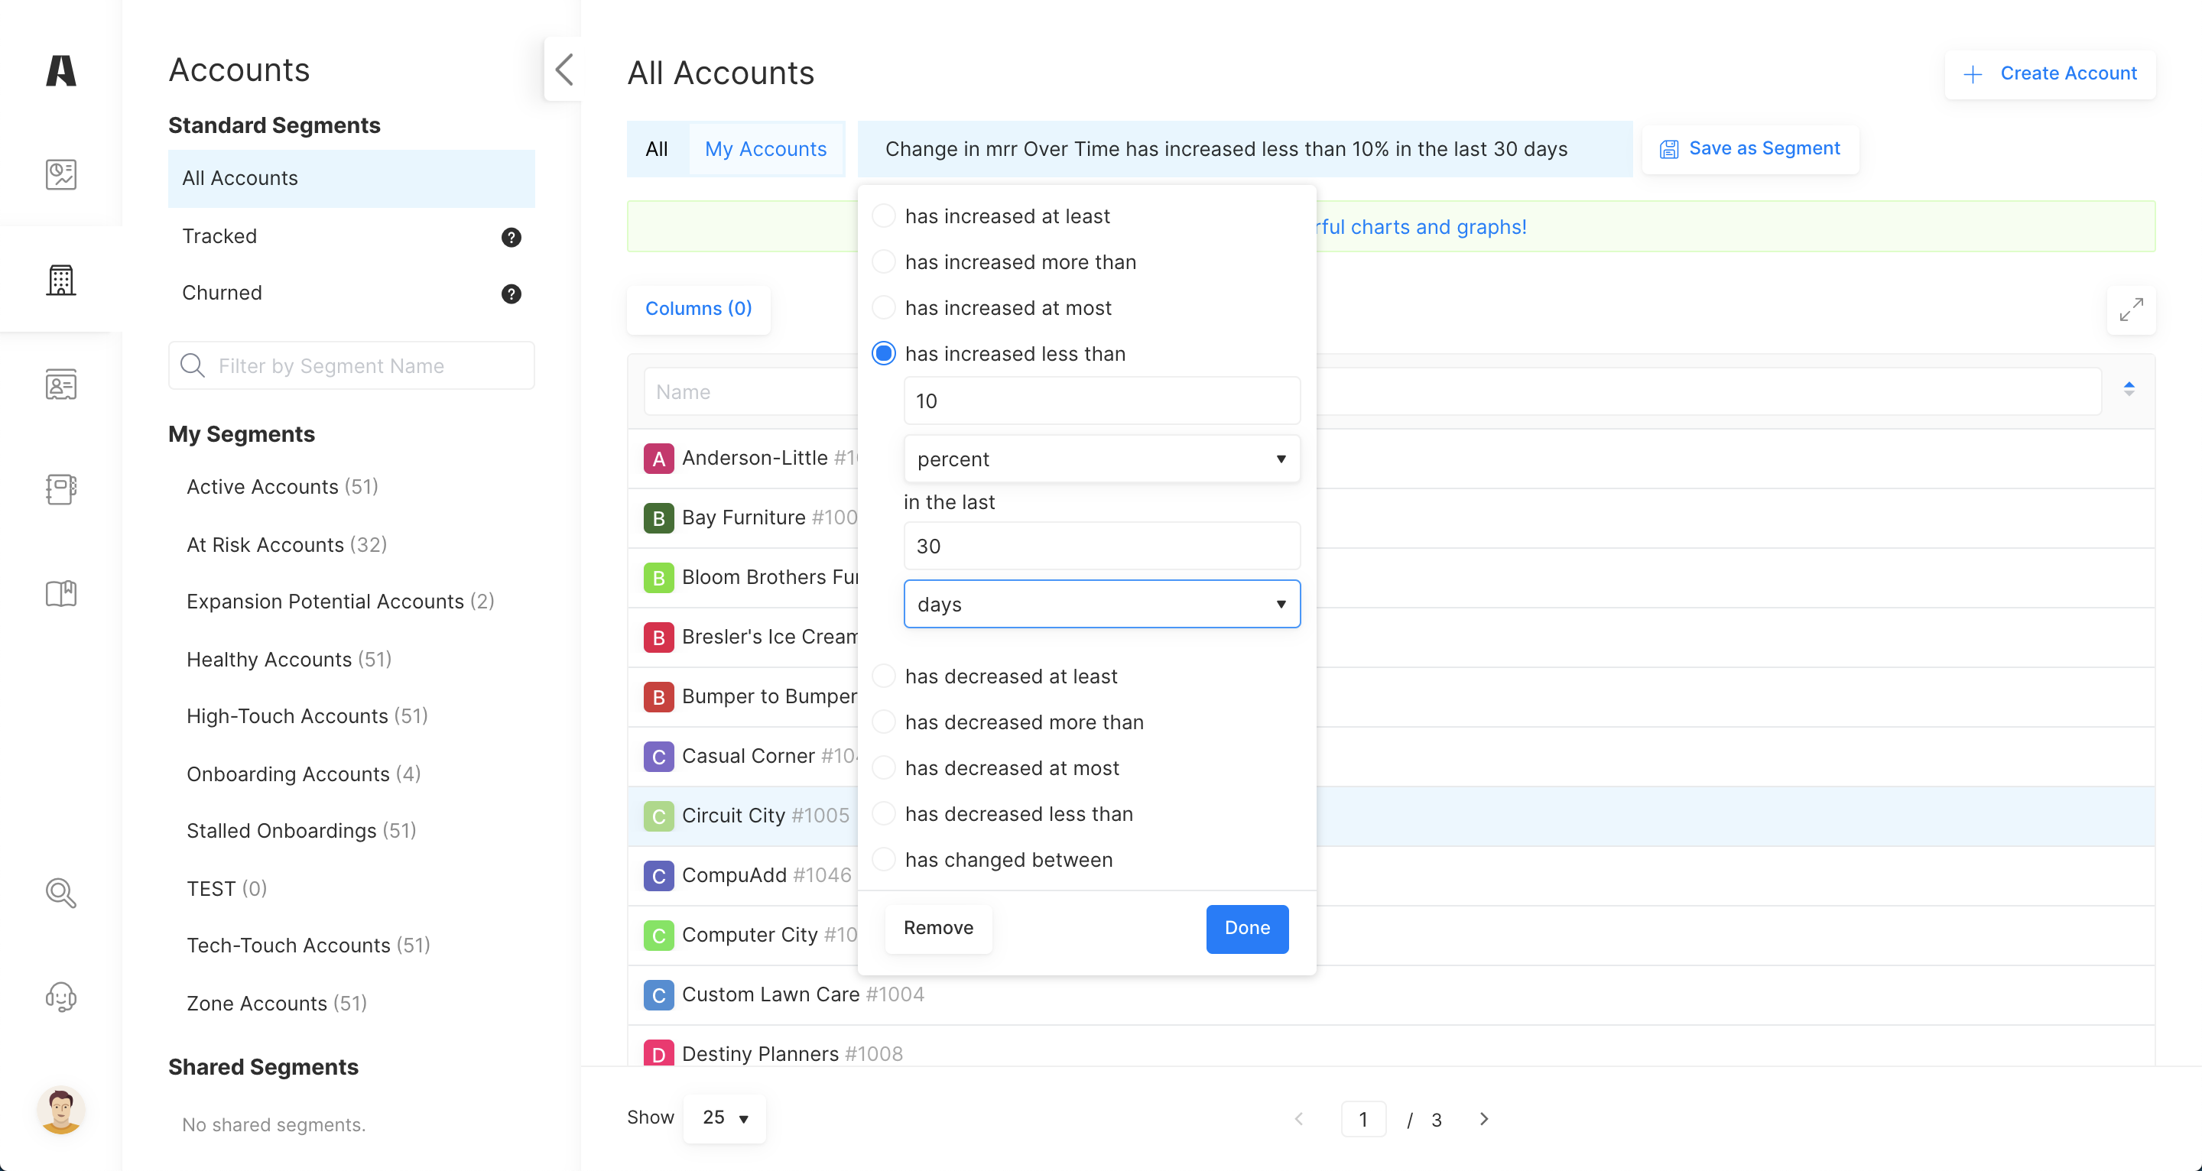Click the Save as Segment button
This screenshot has width=2202, height=1171.
(x=1750, y=149)
